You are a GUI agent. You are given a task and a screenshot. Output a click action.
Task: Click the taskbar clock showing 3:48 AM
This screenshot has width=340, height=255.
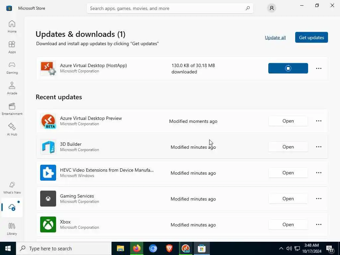click(311, 248)
